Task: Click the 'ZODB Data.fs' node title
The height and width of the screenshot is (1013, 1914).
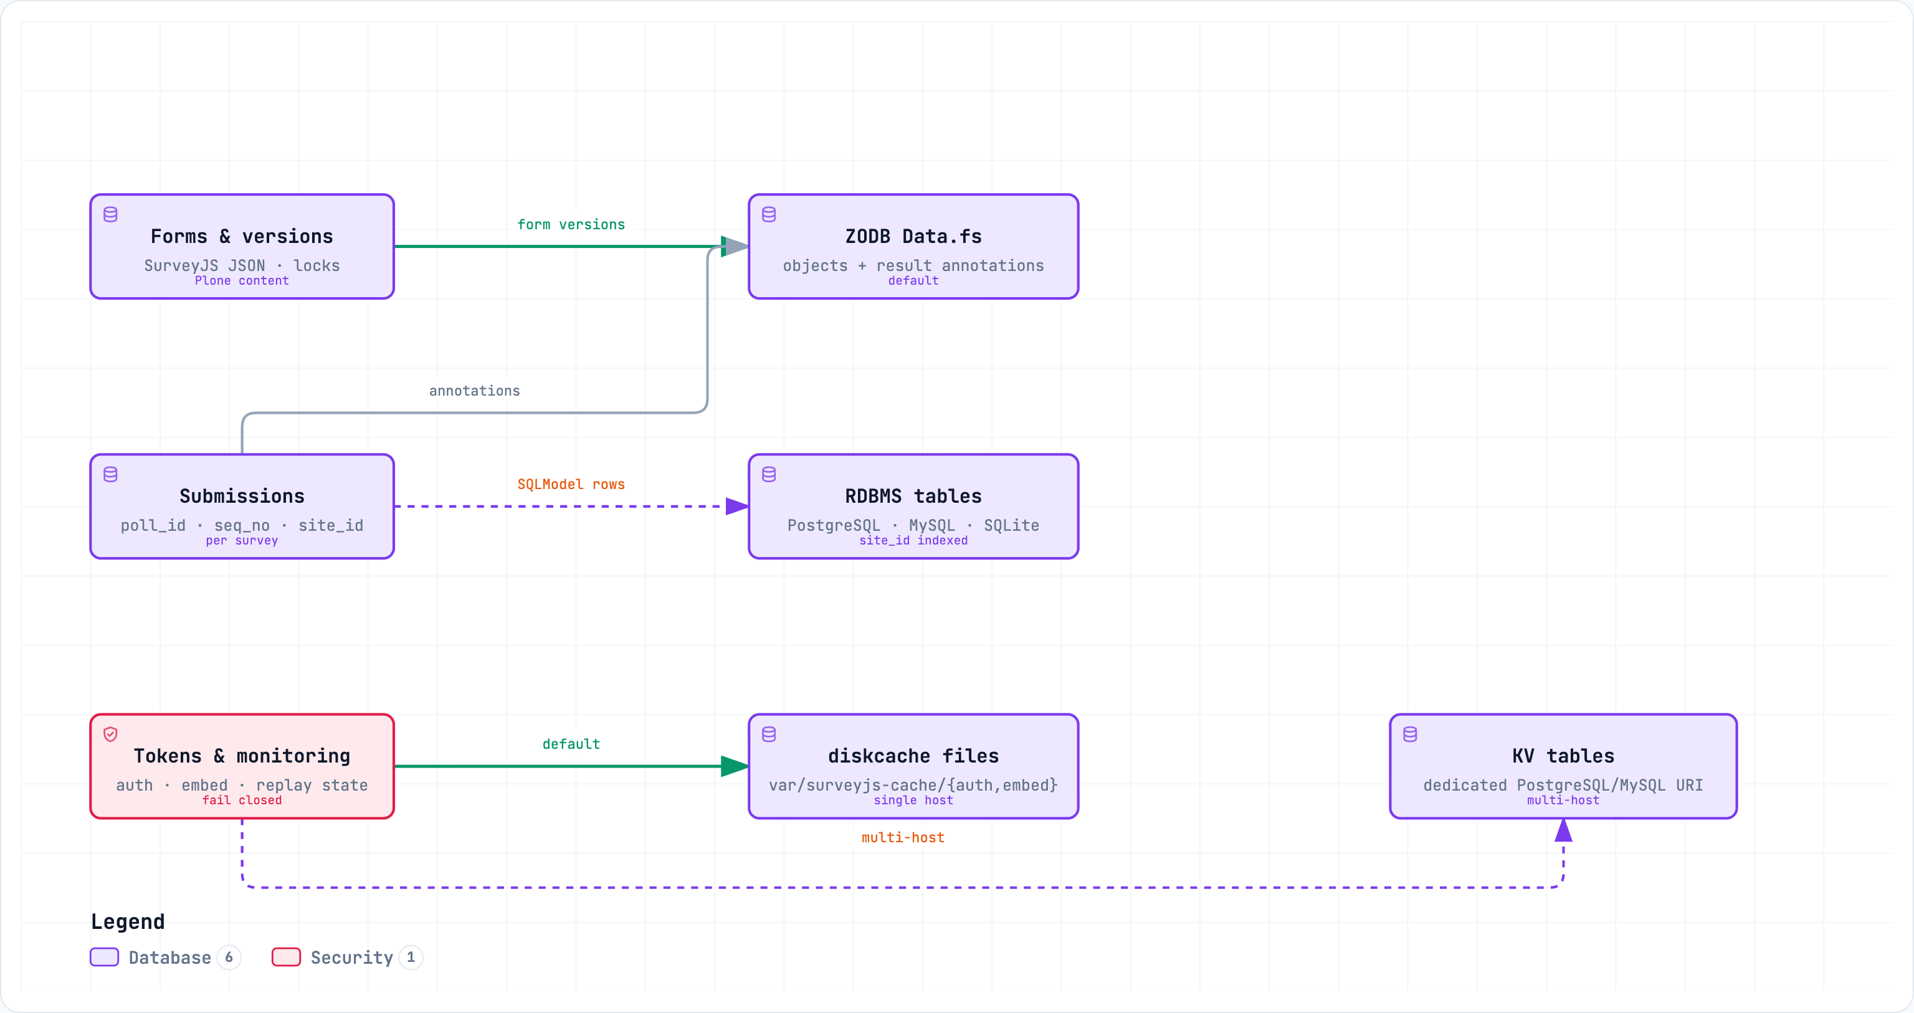Action: pyautogui.click(x=914, y=236)
